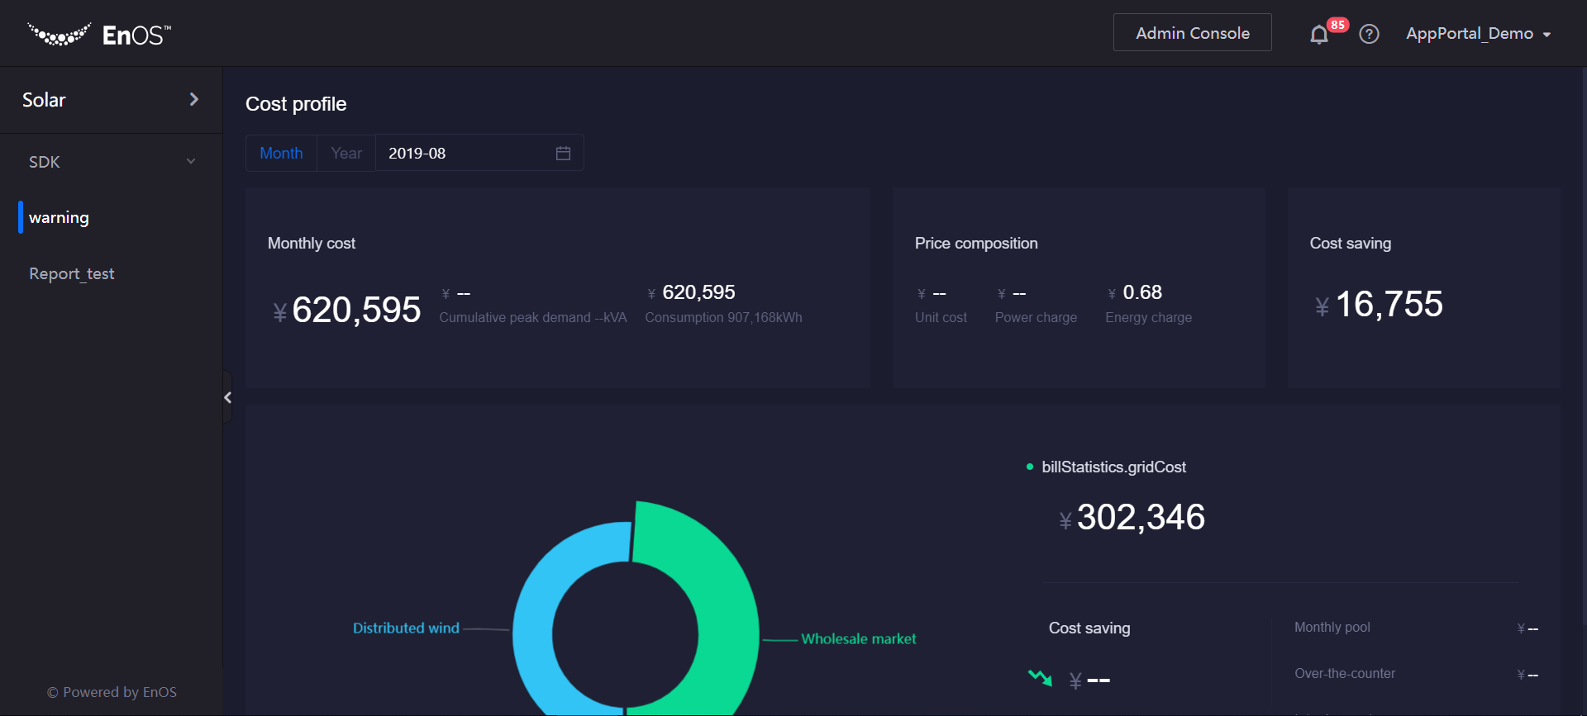Click the Distributed wind chart label

[406, 628]
